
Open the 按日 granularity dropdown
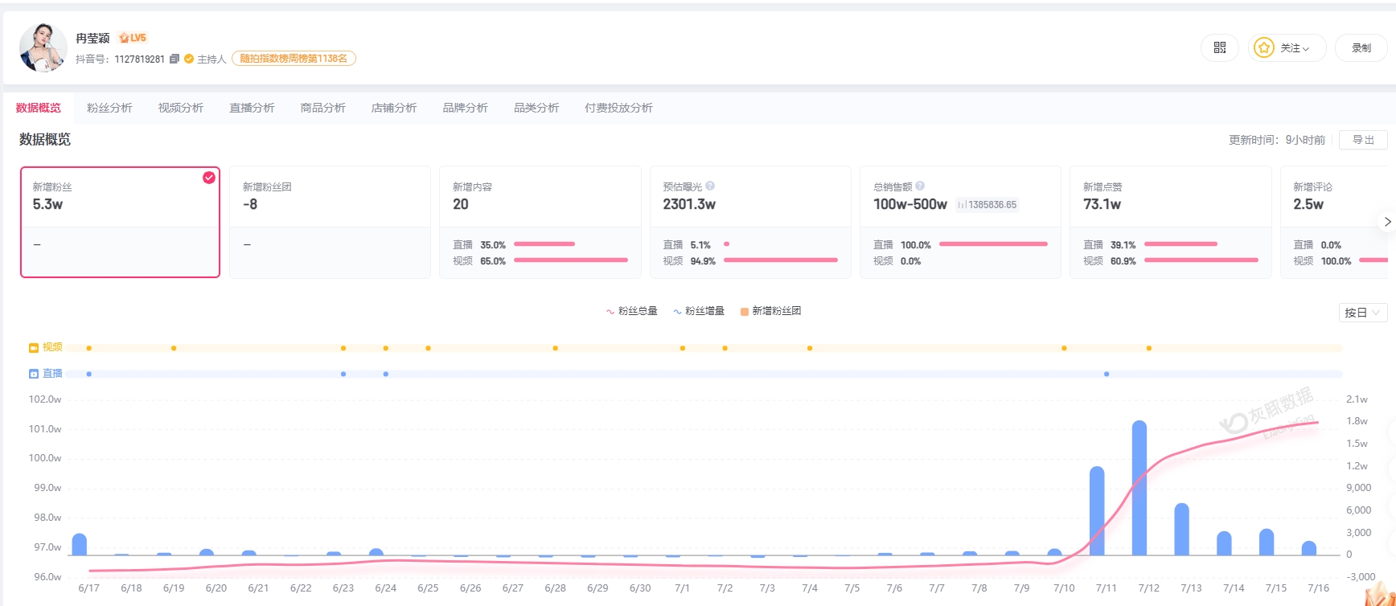click(x=1363, y=313)
